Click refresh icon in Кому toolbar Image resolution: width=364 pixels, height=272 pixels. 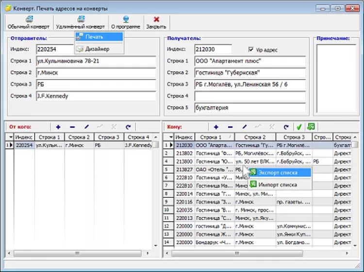pos(286,127)
